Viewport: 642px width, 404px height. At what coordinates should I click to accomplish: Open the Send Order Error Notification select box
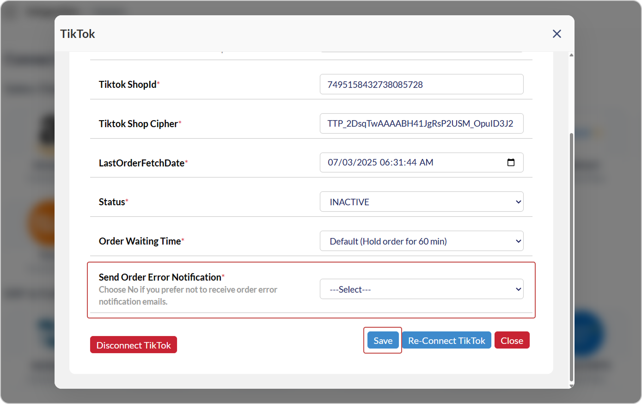tap(421, 289)
